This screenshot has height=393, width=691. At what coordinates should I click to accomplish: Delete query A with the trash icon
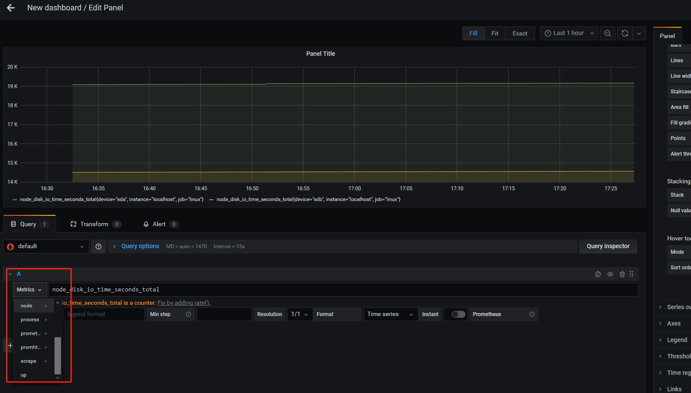click(x=622, y=274)
